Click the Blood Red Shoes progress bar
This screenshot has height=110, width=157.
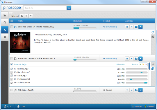click(85, 28)
